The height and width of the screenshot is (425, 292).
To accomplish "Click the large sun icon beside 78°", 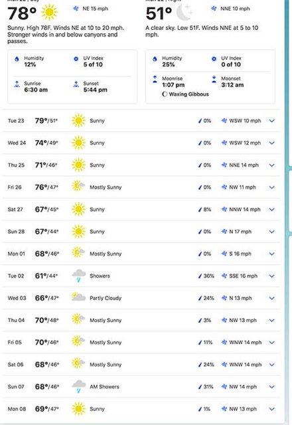I will click(x=49, y=13).
